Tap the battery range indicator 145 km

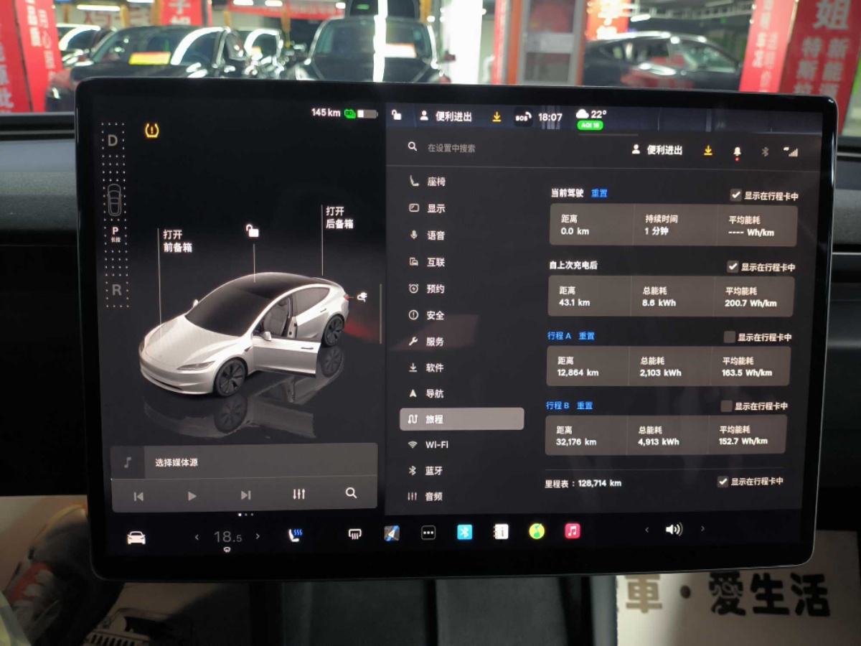(x=344, y=113)
